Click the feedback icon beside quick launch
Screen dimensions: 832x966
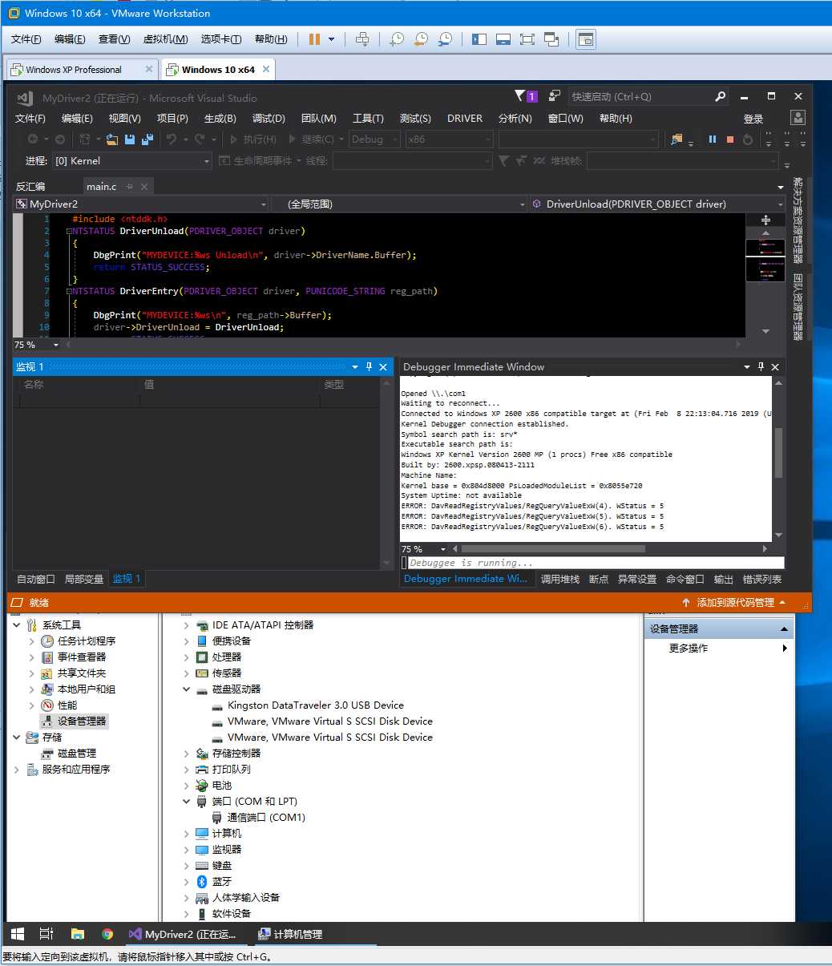(x=554, y=96)
